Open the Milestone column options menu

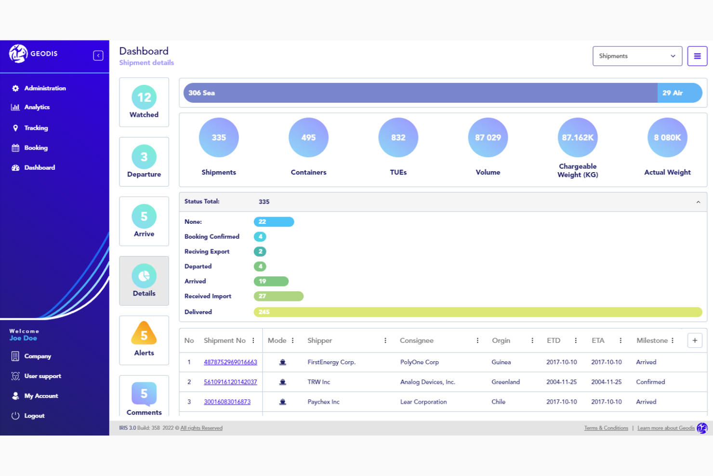(673, 340)
